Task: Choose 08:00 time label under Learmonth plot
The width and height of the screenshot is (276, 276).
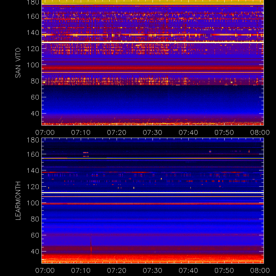Action: [260, 270]
